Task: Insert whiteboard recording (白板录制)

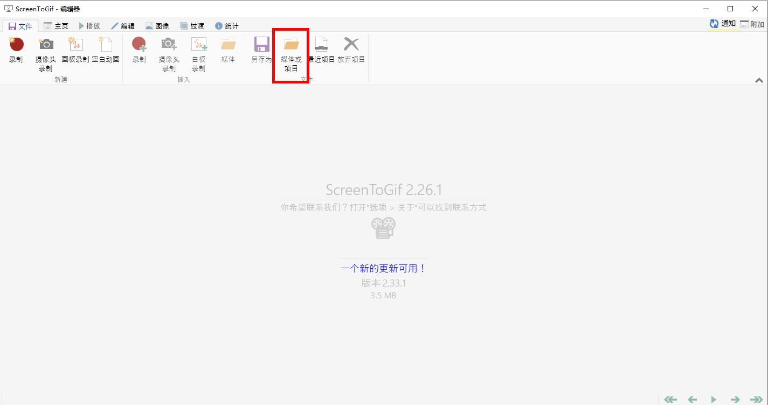Action: (198, 51)
